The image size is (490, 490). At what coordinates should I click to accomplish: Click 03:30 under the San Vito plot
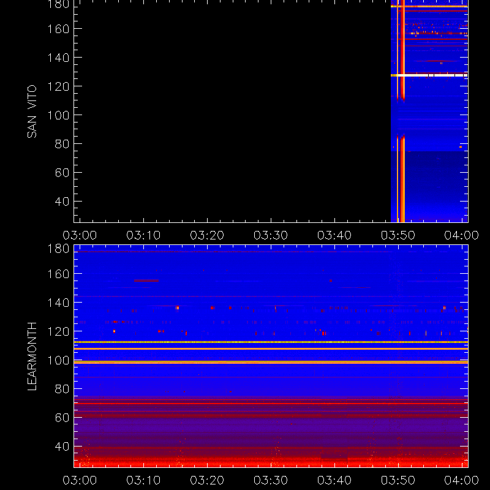[271, 235]
